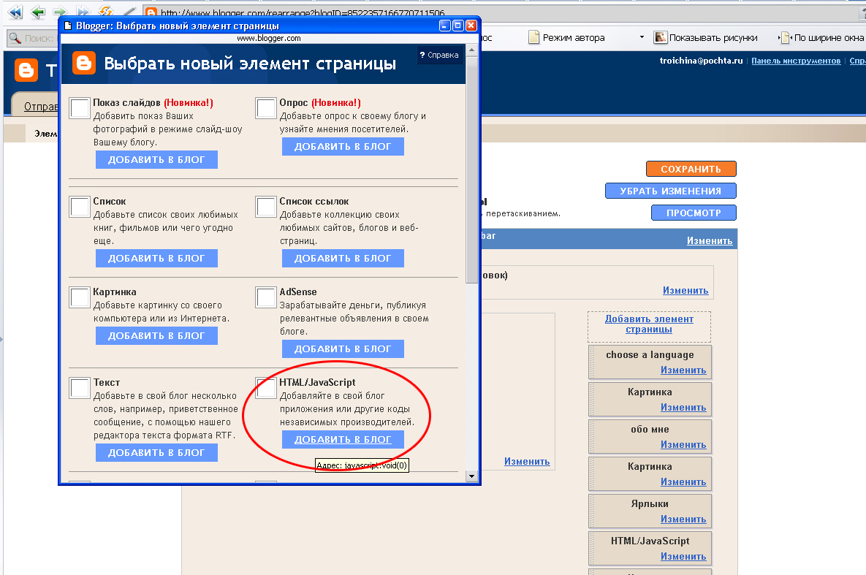866x575 pixels.
Task: Click the Forward arrow browser icon
Action: point(60,12)
